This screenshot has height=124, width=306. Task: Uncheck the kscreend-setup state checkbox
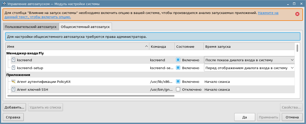(x=178, y=68)
